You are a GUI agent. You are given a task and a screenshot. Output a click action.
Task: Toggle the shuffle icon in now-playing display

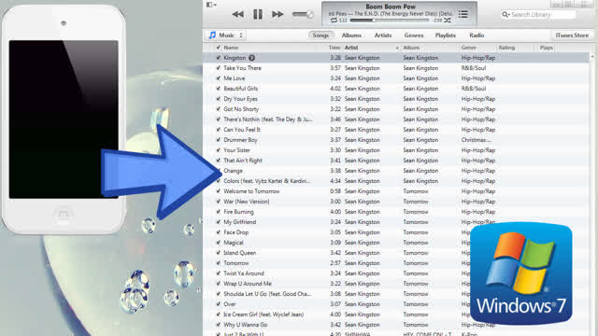pos(448,21)
